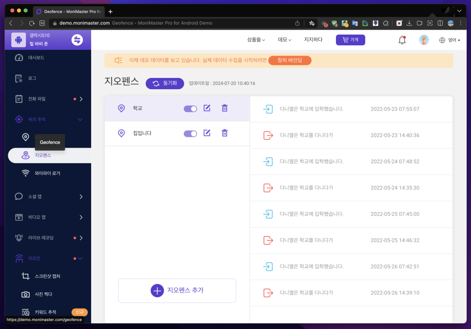471x329 pixels.
Task: Open browser extensions puzzle icon
Action: 386,23
